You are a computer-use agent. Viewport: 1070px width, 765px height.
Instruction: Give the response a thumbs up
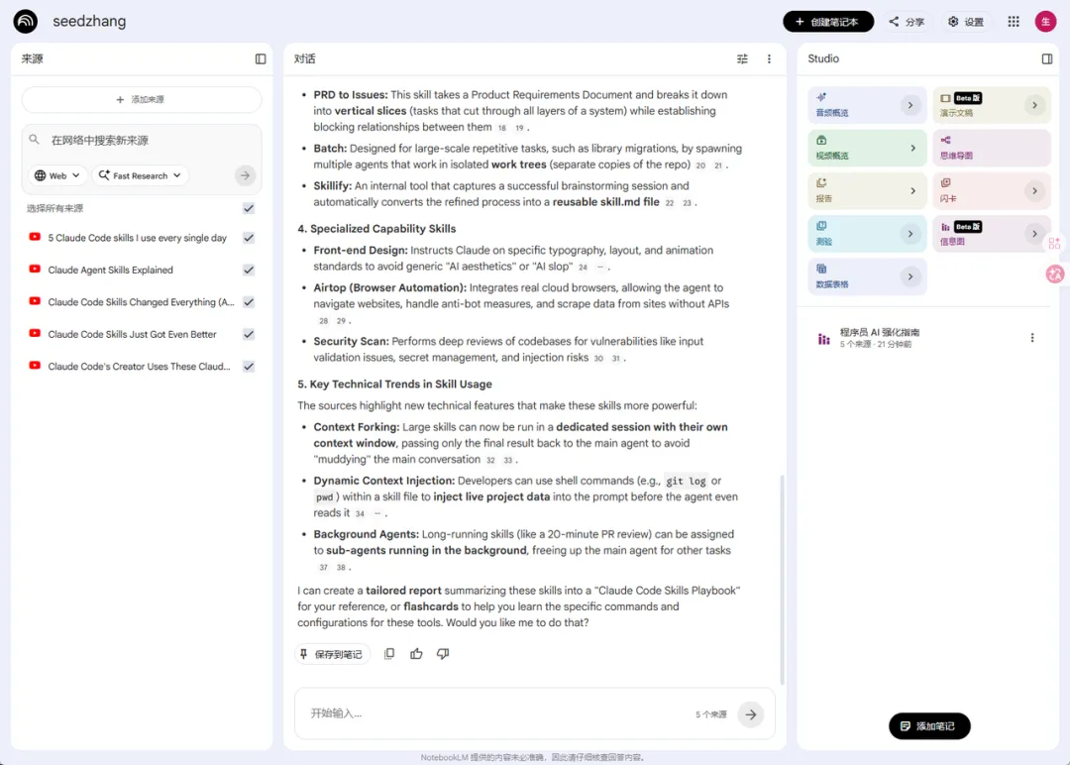pyautogui.click(x=416, y=654)
